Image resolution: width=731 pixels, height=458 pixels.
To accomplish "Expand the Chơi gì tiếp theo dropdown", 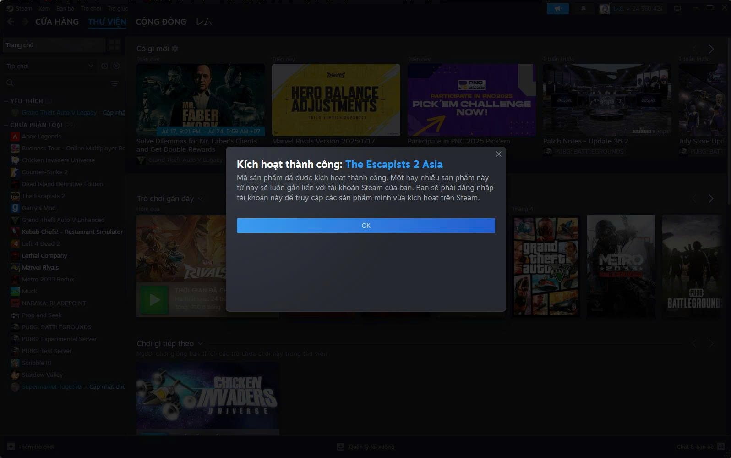I will [x=200, y=343].
